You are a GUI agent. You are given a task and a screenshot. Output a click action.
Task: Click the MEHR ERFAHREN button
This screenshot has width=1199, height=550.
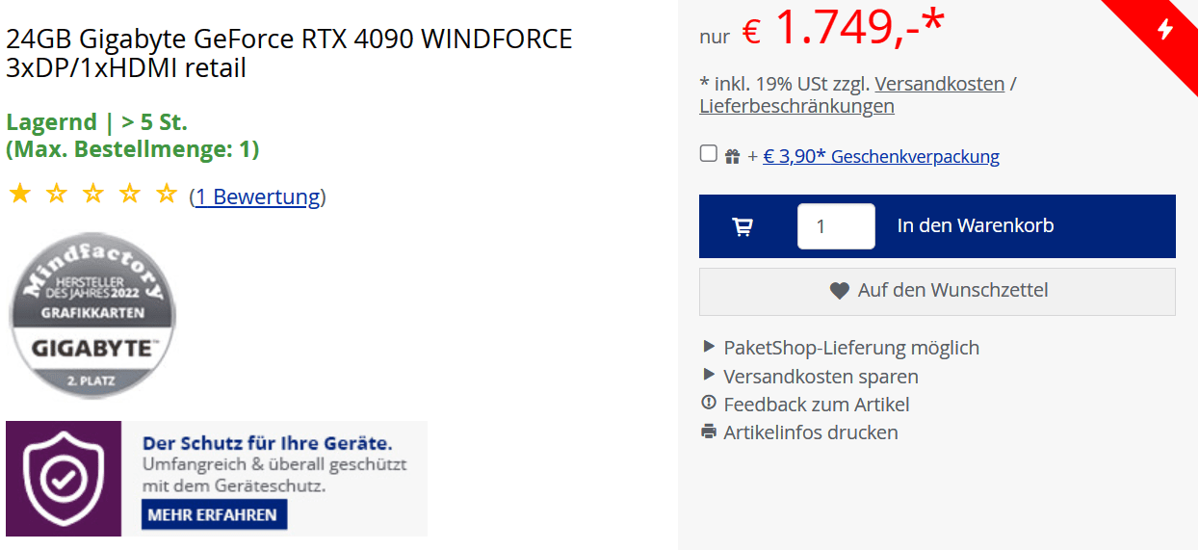(213, 514)
